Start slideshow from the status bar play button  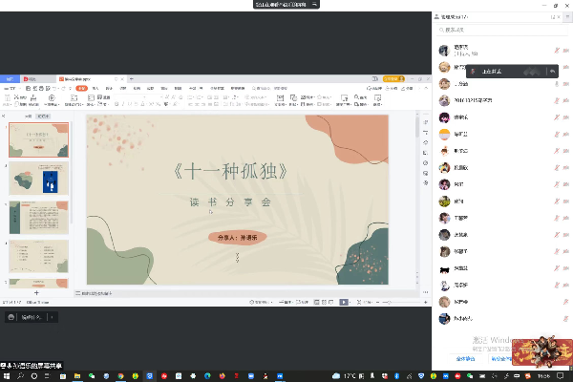point(344,302)
